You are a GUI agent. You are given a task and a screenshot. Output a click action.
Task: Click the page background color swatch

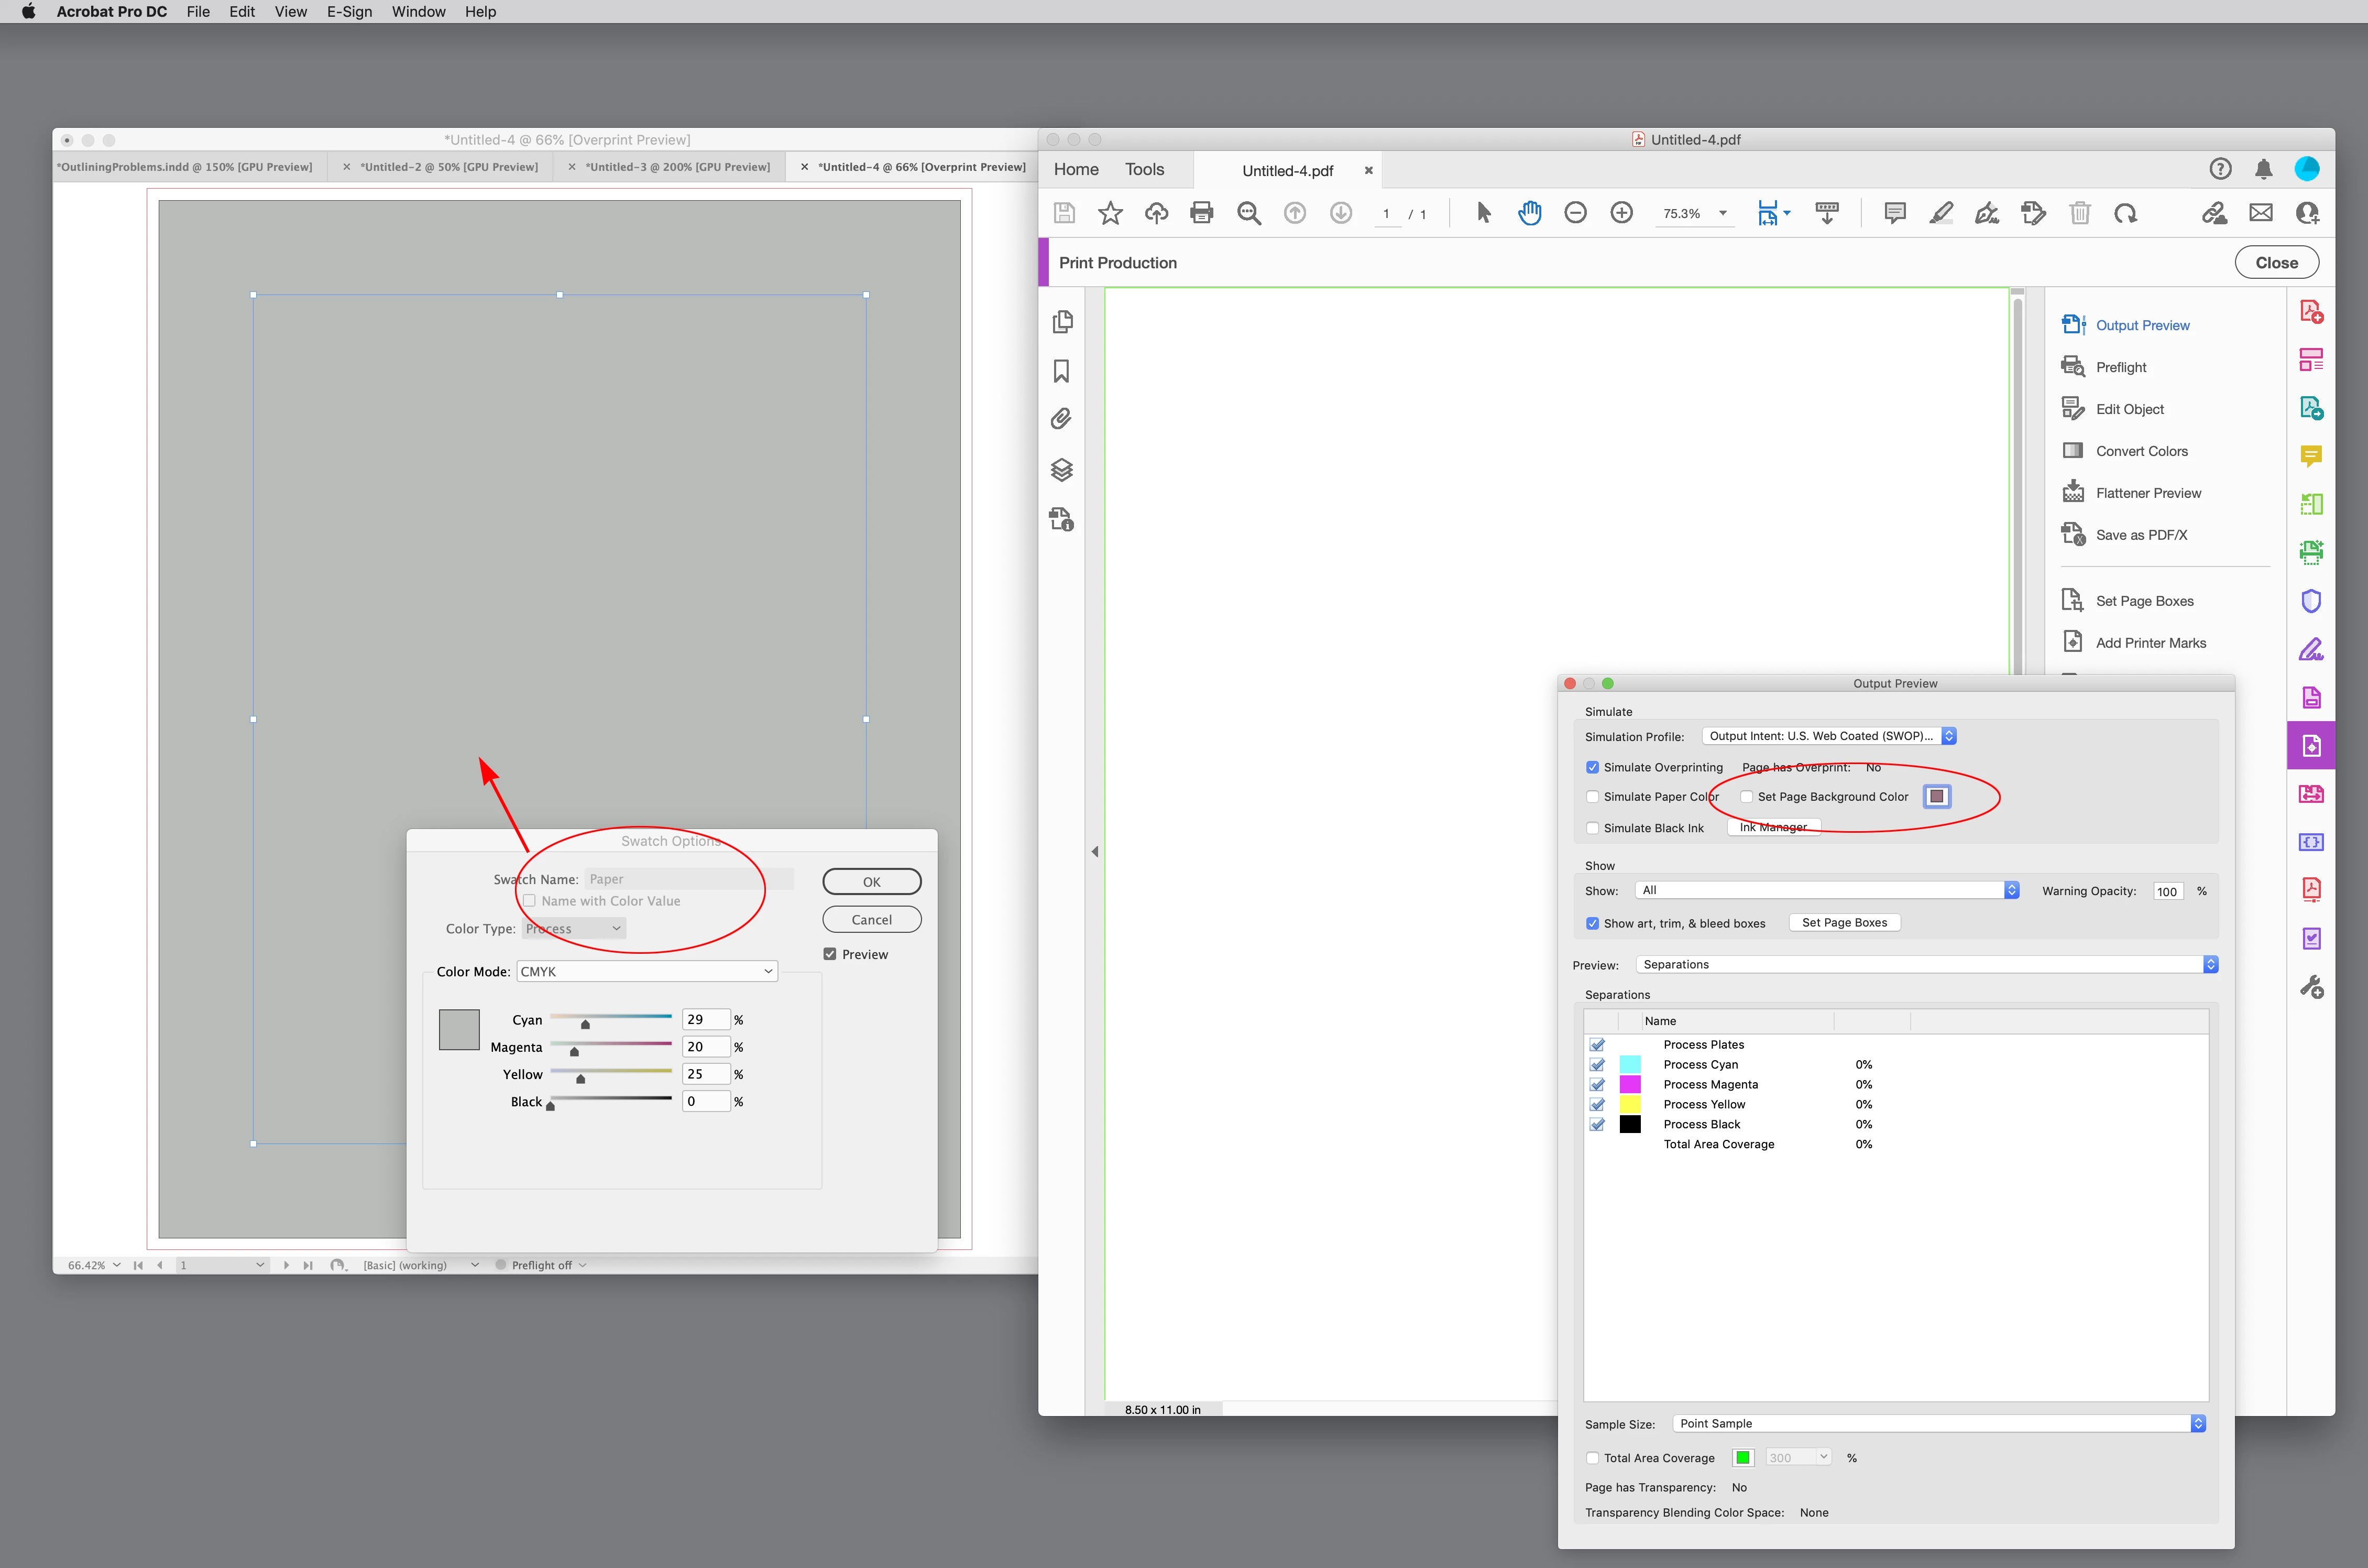click(1936, 796)
